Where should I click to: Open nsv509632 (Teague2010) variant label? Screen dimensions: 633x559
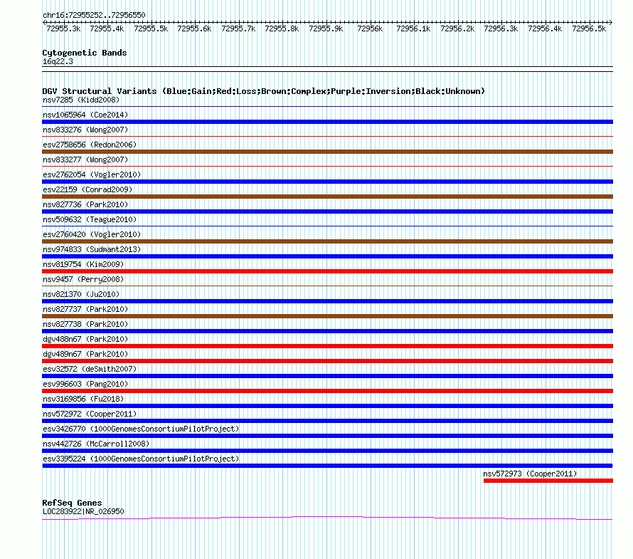[90, 219]
